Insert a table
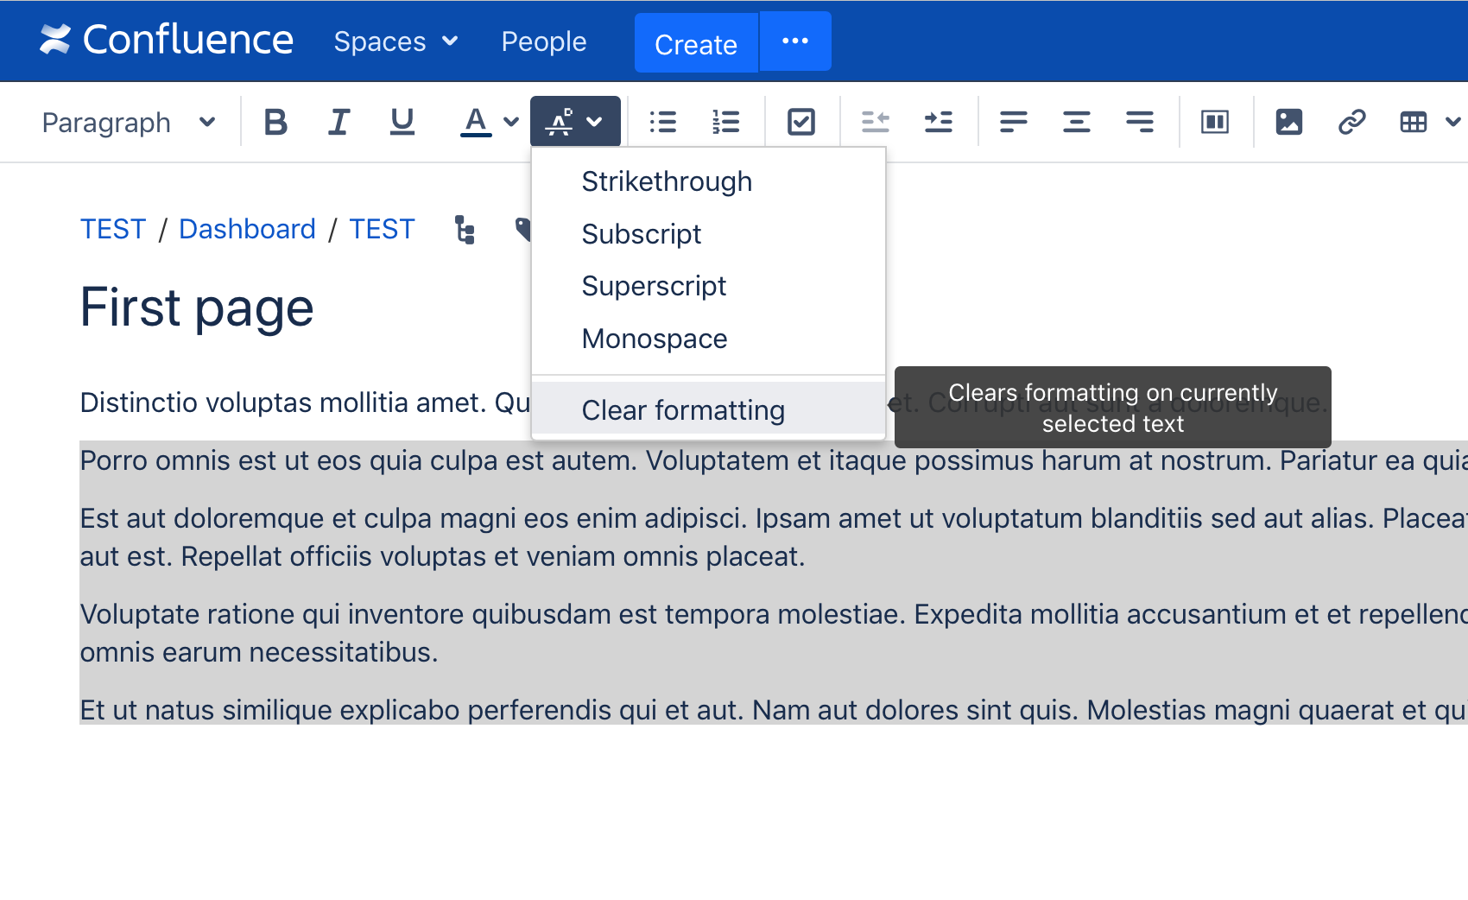The height and width of the screenshot is (900, 1468). click(1414, 122)
